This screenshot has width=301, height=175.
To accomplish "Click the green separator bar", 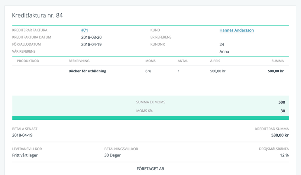I will [150, 118].
